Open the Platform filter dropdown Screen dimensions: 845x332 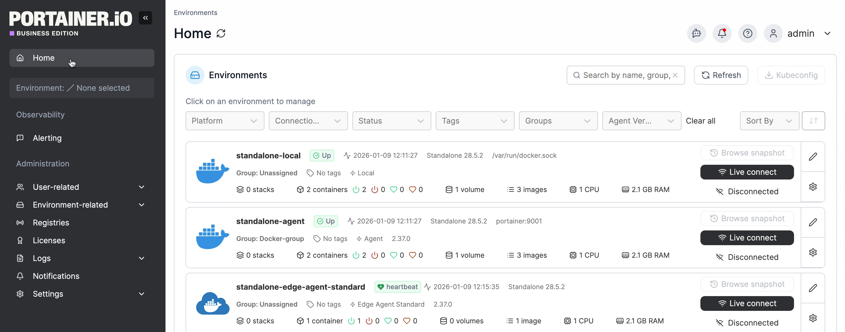click(x=225, y=121)
